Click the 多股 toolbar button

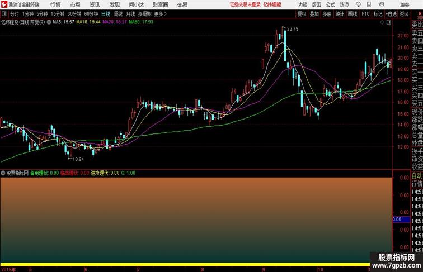click(x=327, y=14)
